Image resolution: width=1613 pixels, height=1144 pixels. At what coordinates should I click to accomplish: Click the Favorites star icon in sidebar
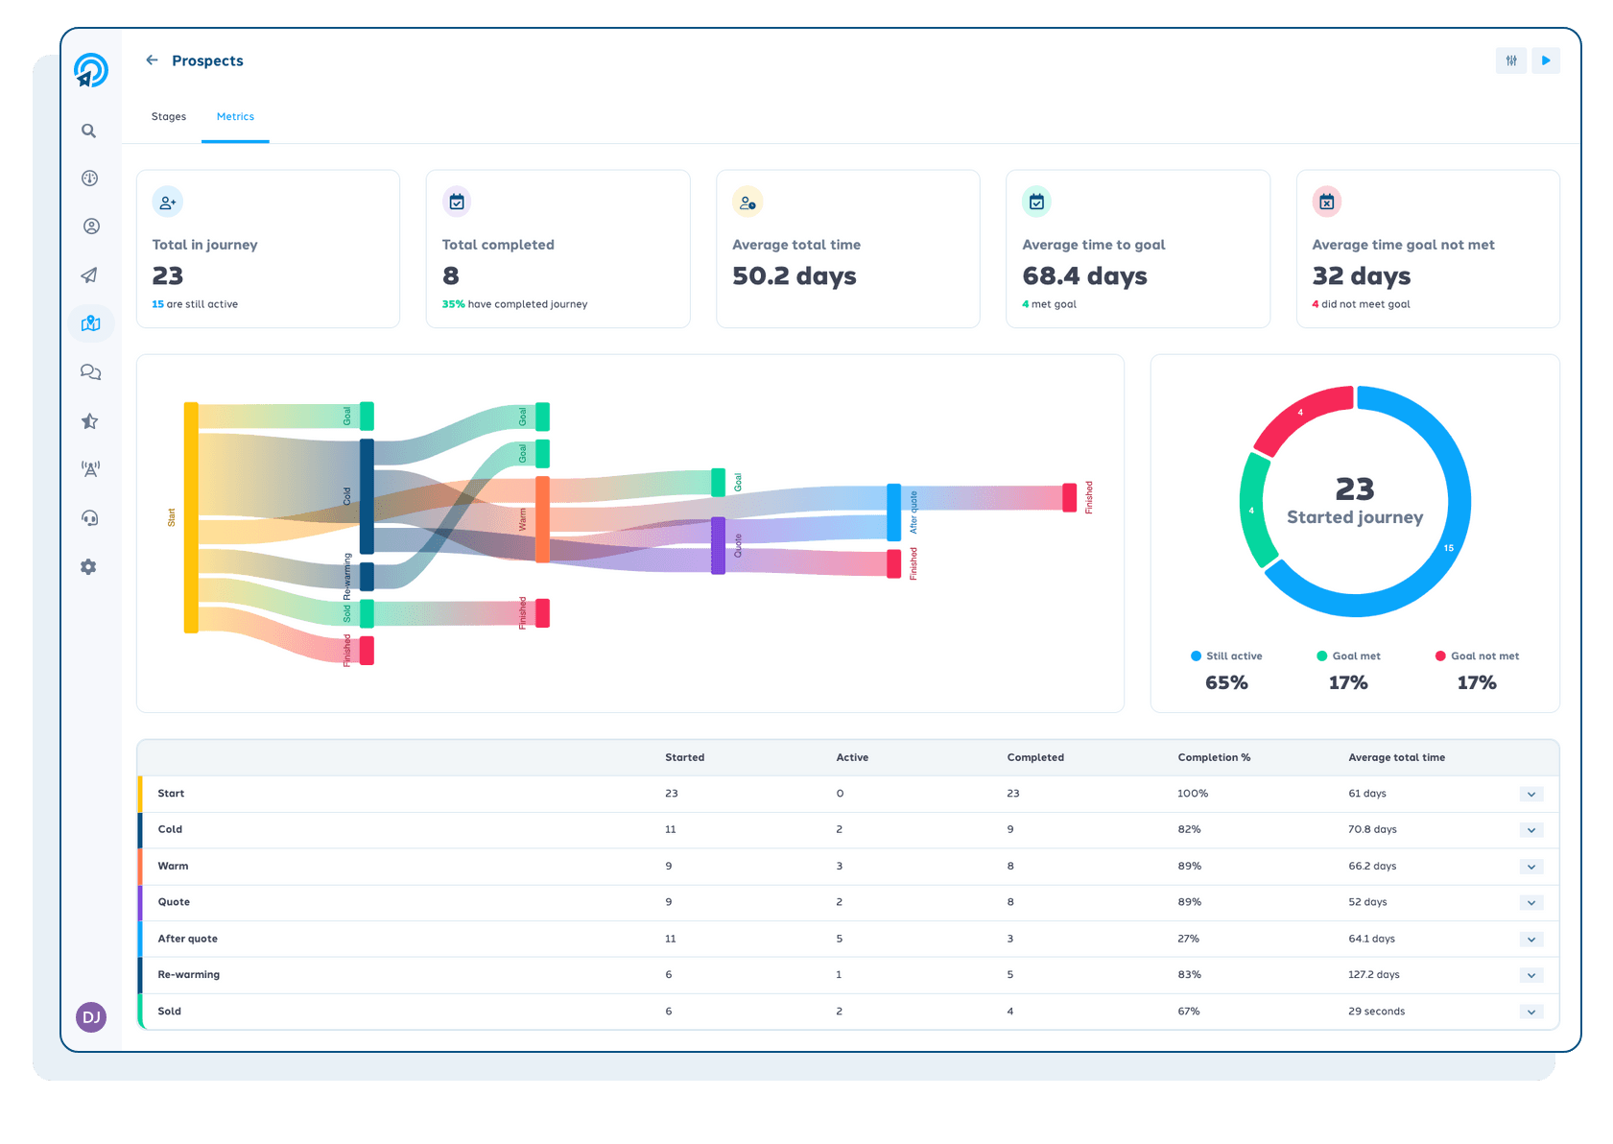click(x=89, y=420)
